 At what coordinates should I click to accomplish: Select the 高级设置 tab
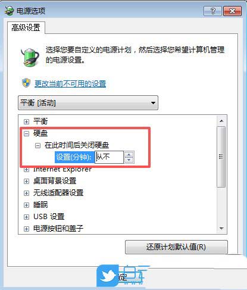(26, 27)
